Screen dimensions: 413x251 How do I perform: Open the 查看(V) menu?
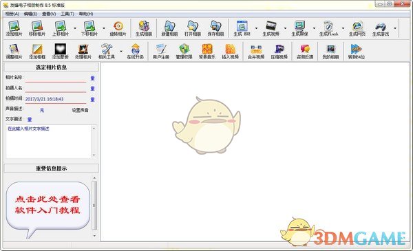[49, 14]
